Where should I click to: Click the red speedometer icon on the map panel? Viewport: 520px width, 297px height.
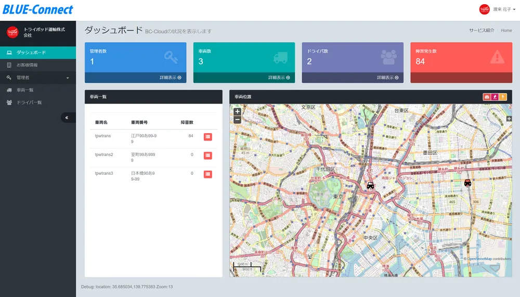point(487,97)
